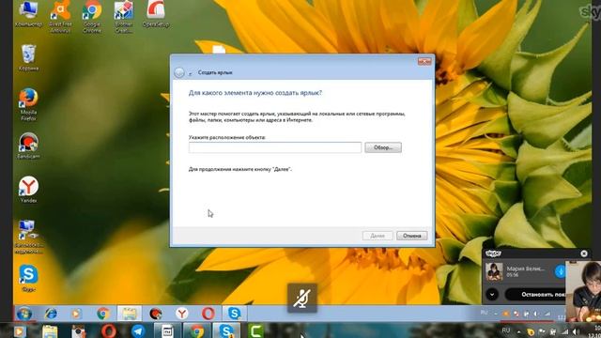The width and height of the screenshot is (601, 338).
Task: Open Windows Media Player in shared-screen taskbar
Action: point(76,314)
